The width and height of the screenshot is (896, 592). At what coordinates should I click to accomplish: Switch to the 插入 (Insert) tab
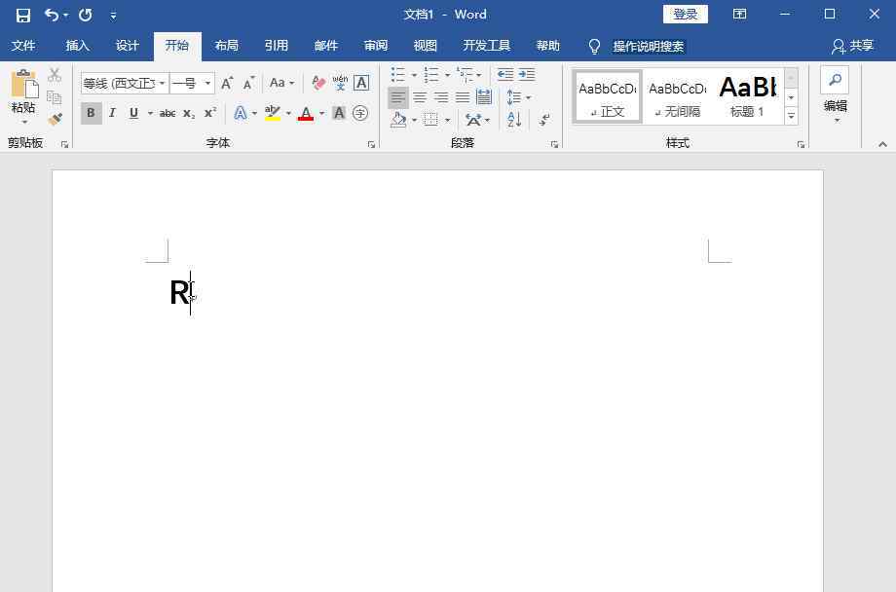point(77,46)
